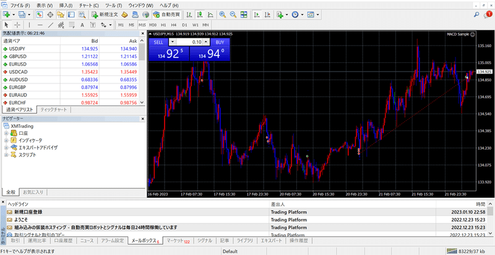Zoom out on the chart
The image size is (495, 255).
tap(233, 14)
